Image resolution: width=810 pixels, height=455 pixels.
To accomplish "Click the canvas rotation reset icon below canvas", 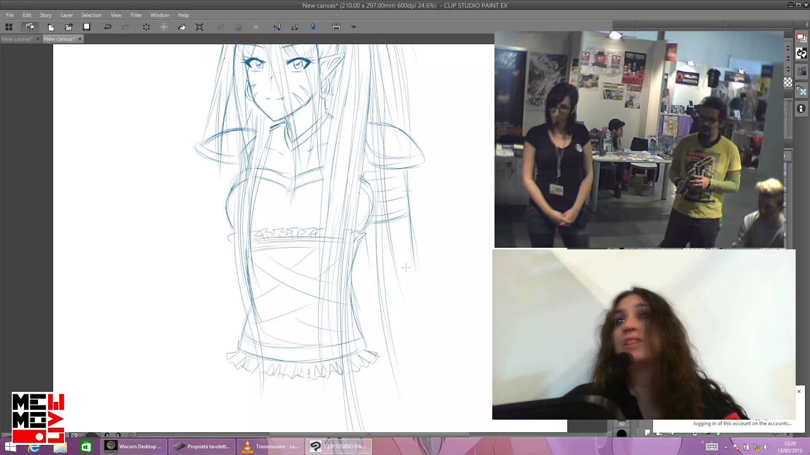I will tap(130, 435).
